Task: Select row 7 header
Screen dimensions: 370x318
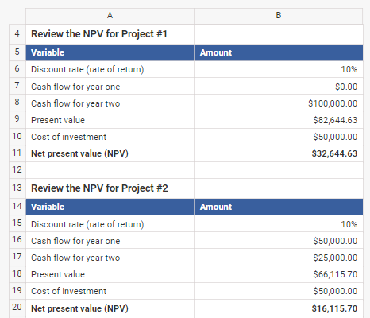Action: click(x=17, y=86)
